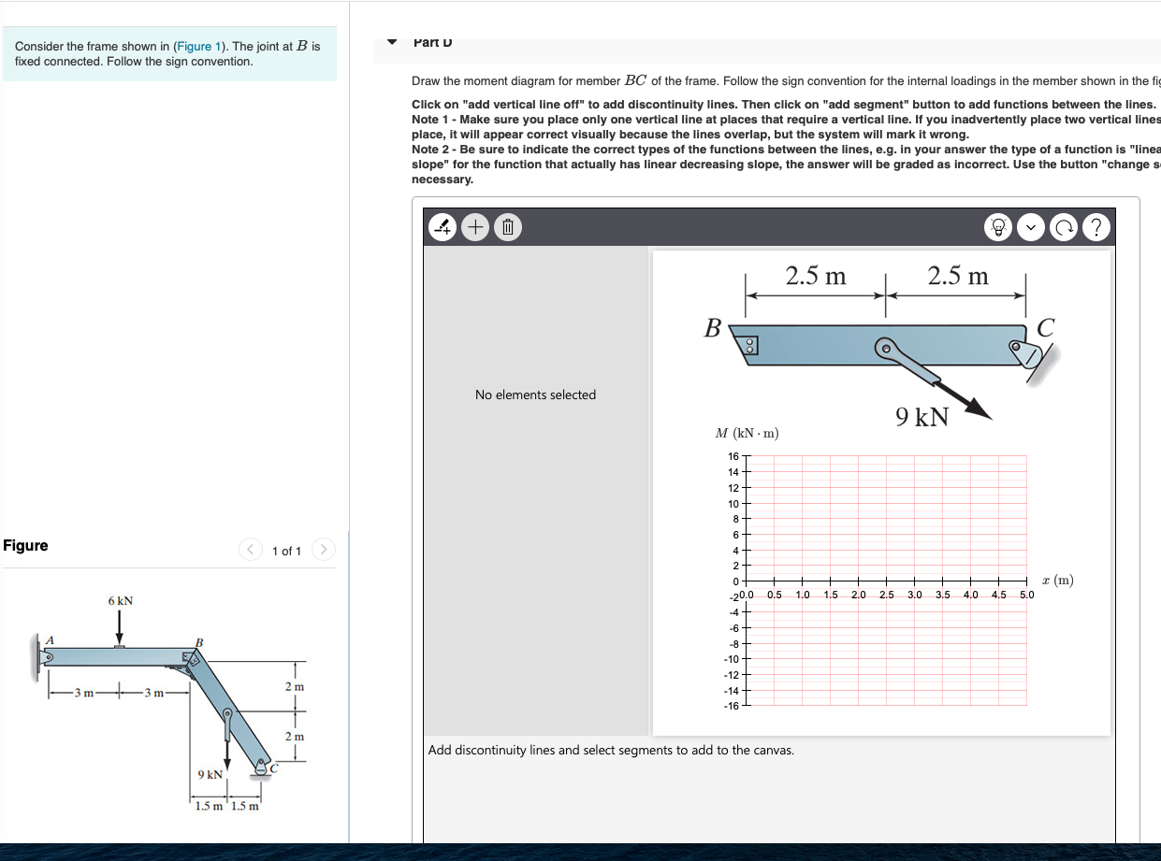
Task: Open the chevron dropdown in diagram toolbar
Action: click(1030, 226)
